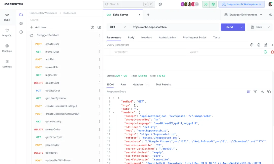This screenshot has width=274, height=164.
Task: Open bulk edit for query parameters
Action: click(x=265, y=45)
